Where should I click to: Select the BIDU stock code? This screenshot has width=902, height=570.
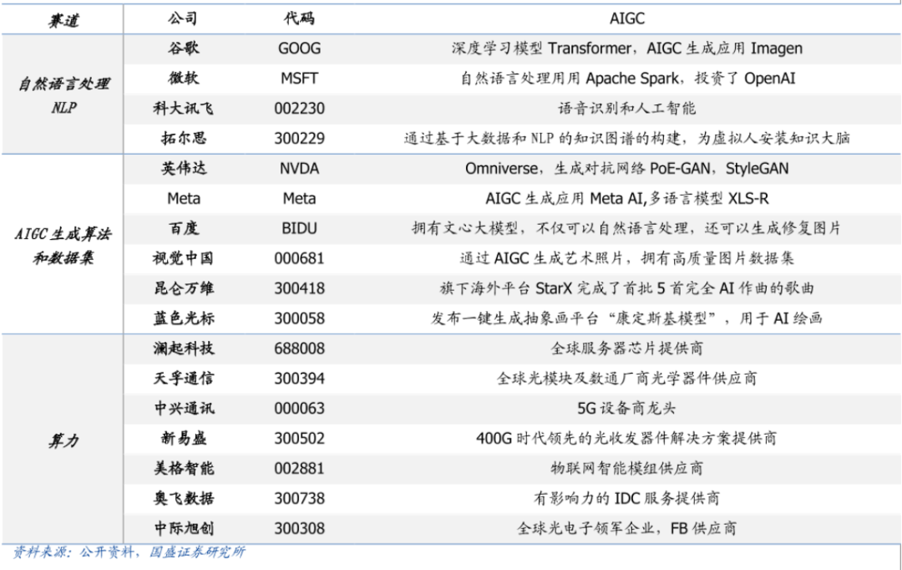pos(299,228)
